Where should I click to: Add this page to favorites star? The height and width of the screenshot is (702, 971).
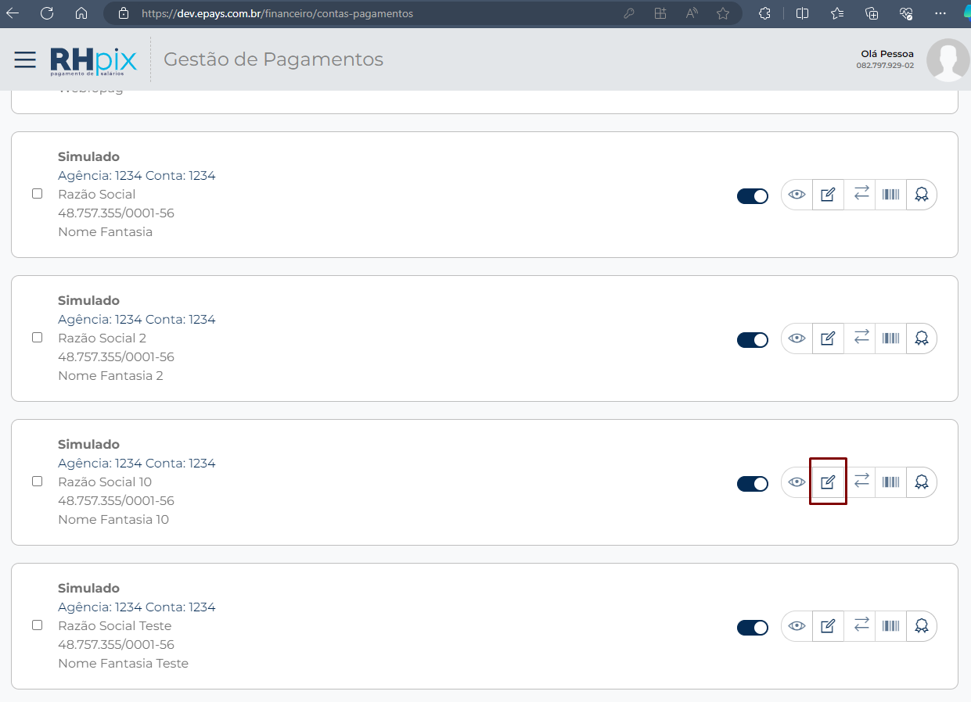click(723, 13)
